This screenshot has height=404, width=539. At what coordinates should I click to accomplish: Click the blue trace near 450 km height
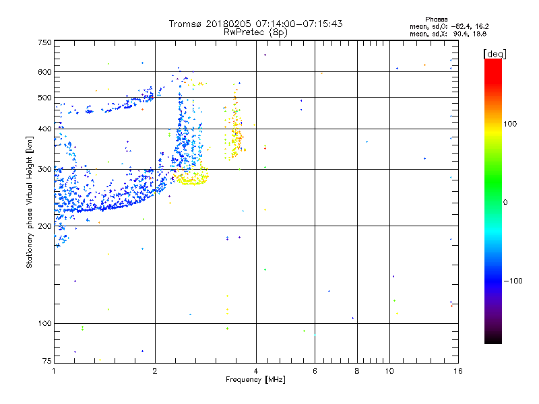[x=110, y=105]
